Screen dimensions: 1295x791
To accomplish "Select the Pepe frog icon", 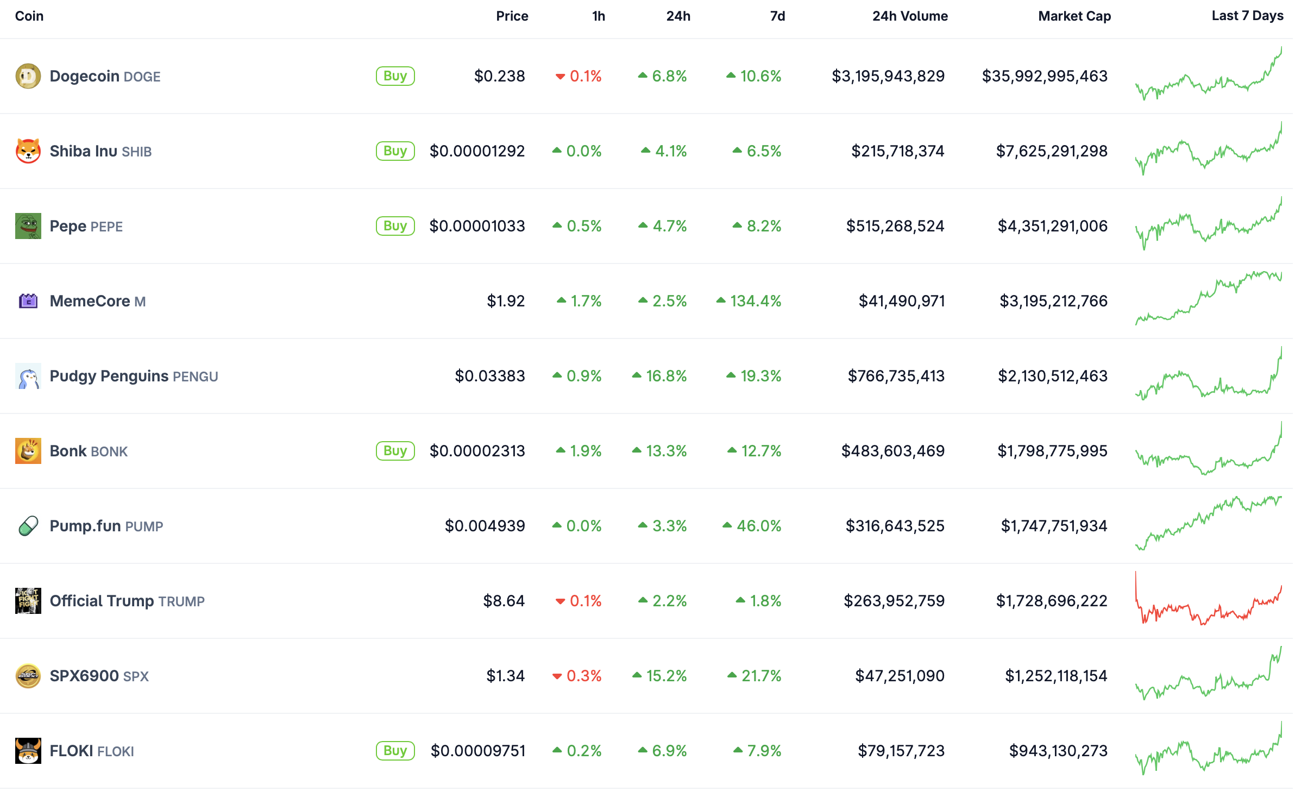I will [28, 226].
